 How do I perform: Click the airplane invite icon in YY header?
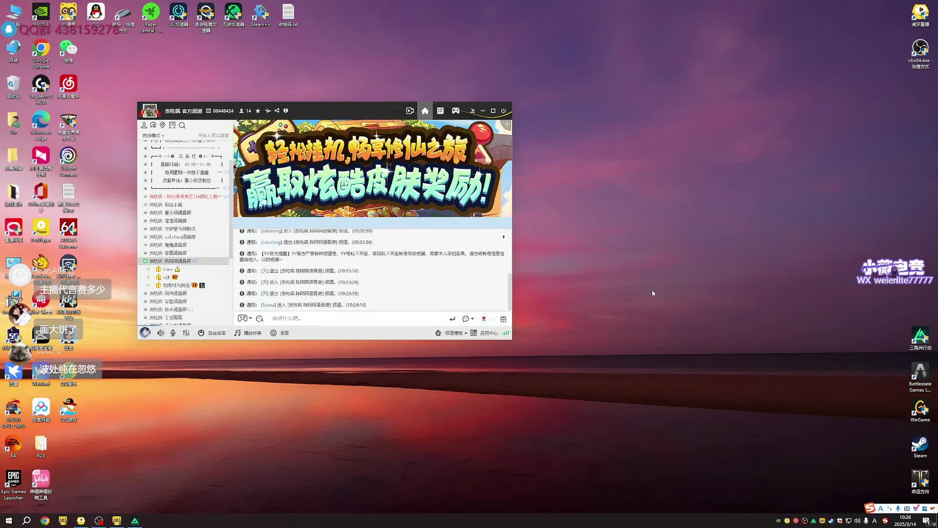268,111
